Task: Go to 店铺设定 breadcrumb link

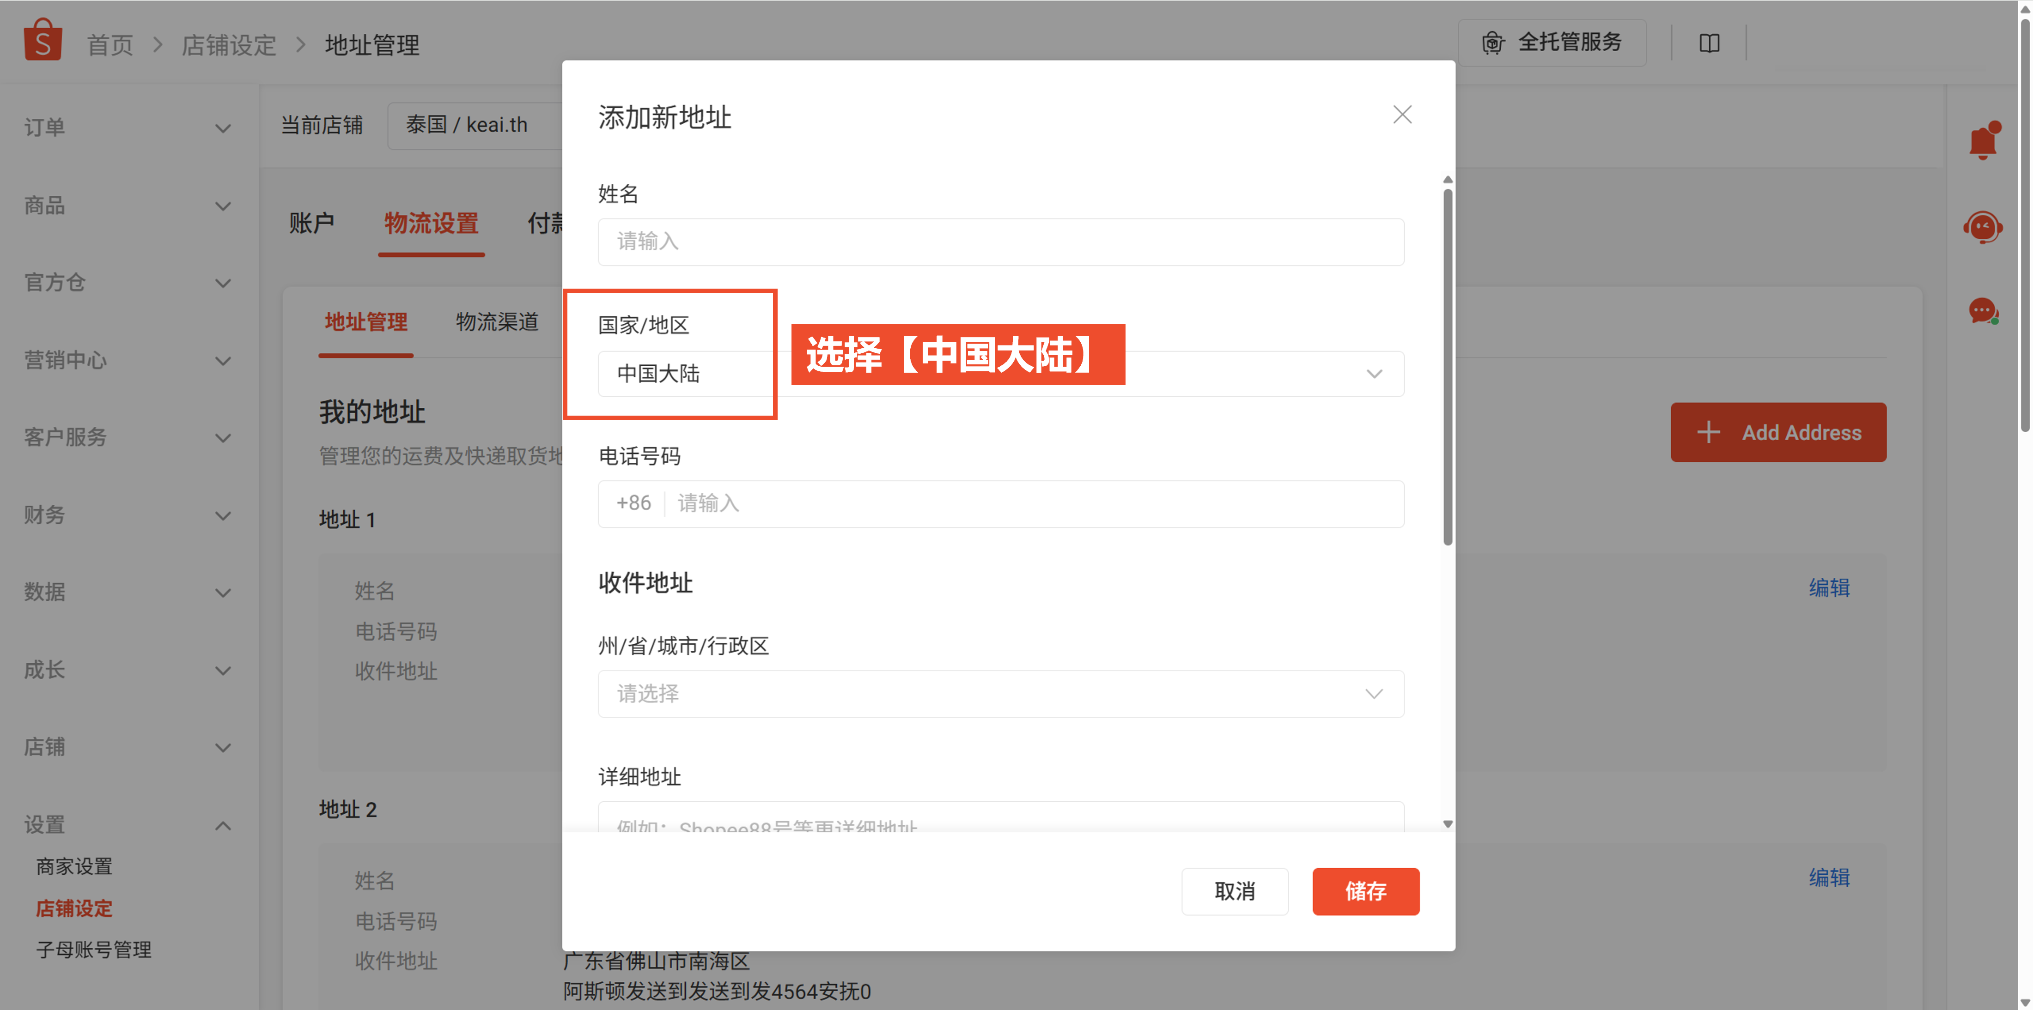Action: (229, 45)
